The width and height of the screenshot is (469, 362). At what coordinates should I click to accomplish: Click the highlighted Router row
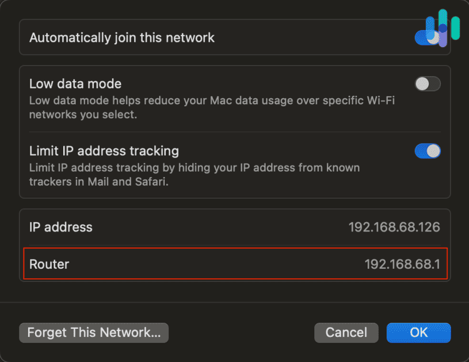click(x=235, y=264)
